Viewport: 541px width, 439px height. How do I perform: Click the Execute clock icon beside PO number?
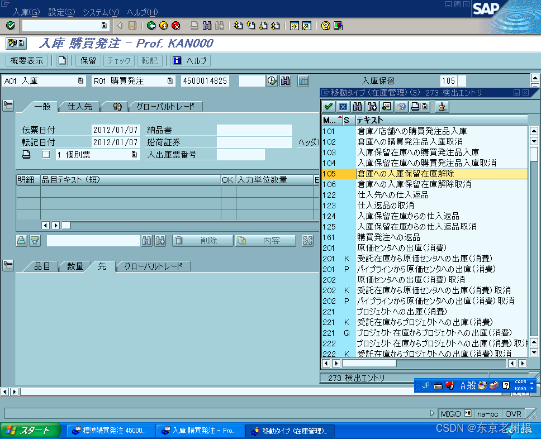(x=272, y=81)
